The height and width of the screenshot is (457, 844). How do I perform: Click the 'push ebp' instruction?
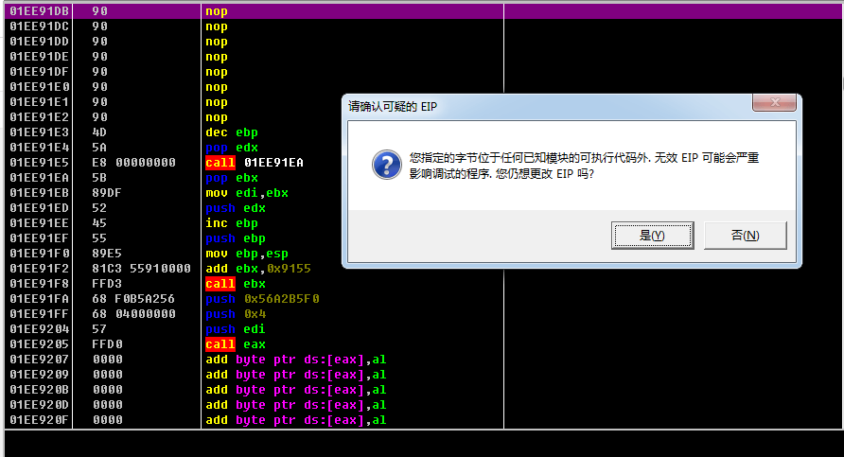(x=236, y=237)
